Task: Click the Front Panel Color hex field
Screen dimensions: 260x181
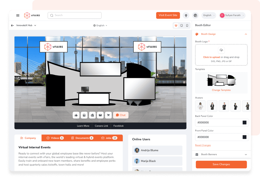Action: (x=222, y=137)
